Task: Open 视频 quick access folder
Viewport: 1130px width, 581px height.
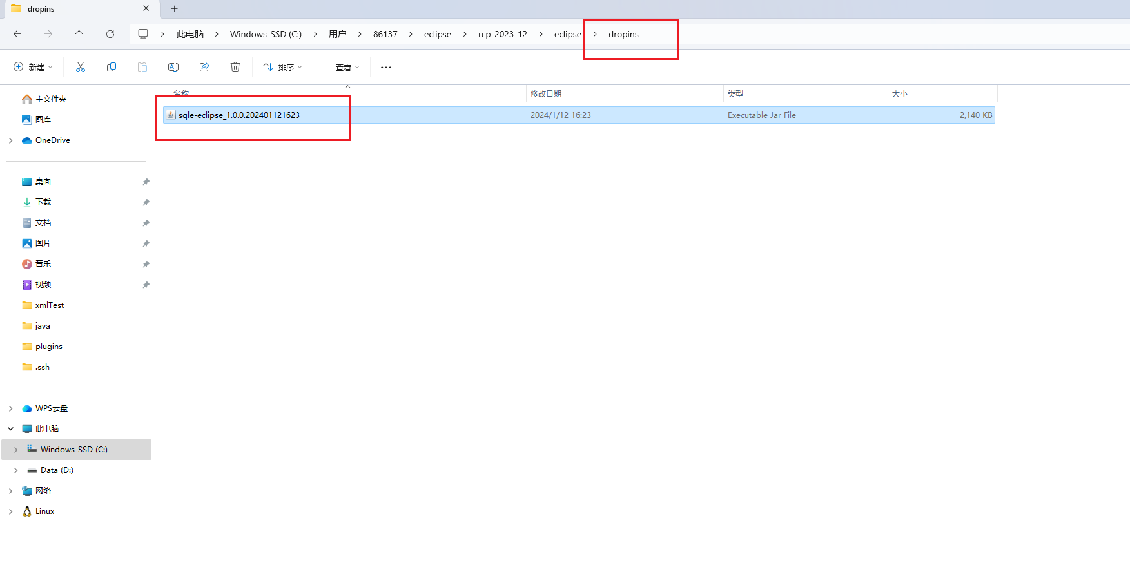Action: tap(43, 285)
